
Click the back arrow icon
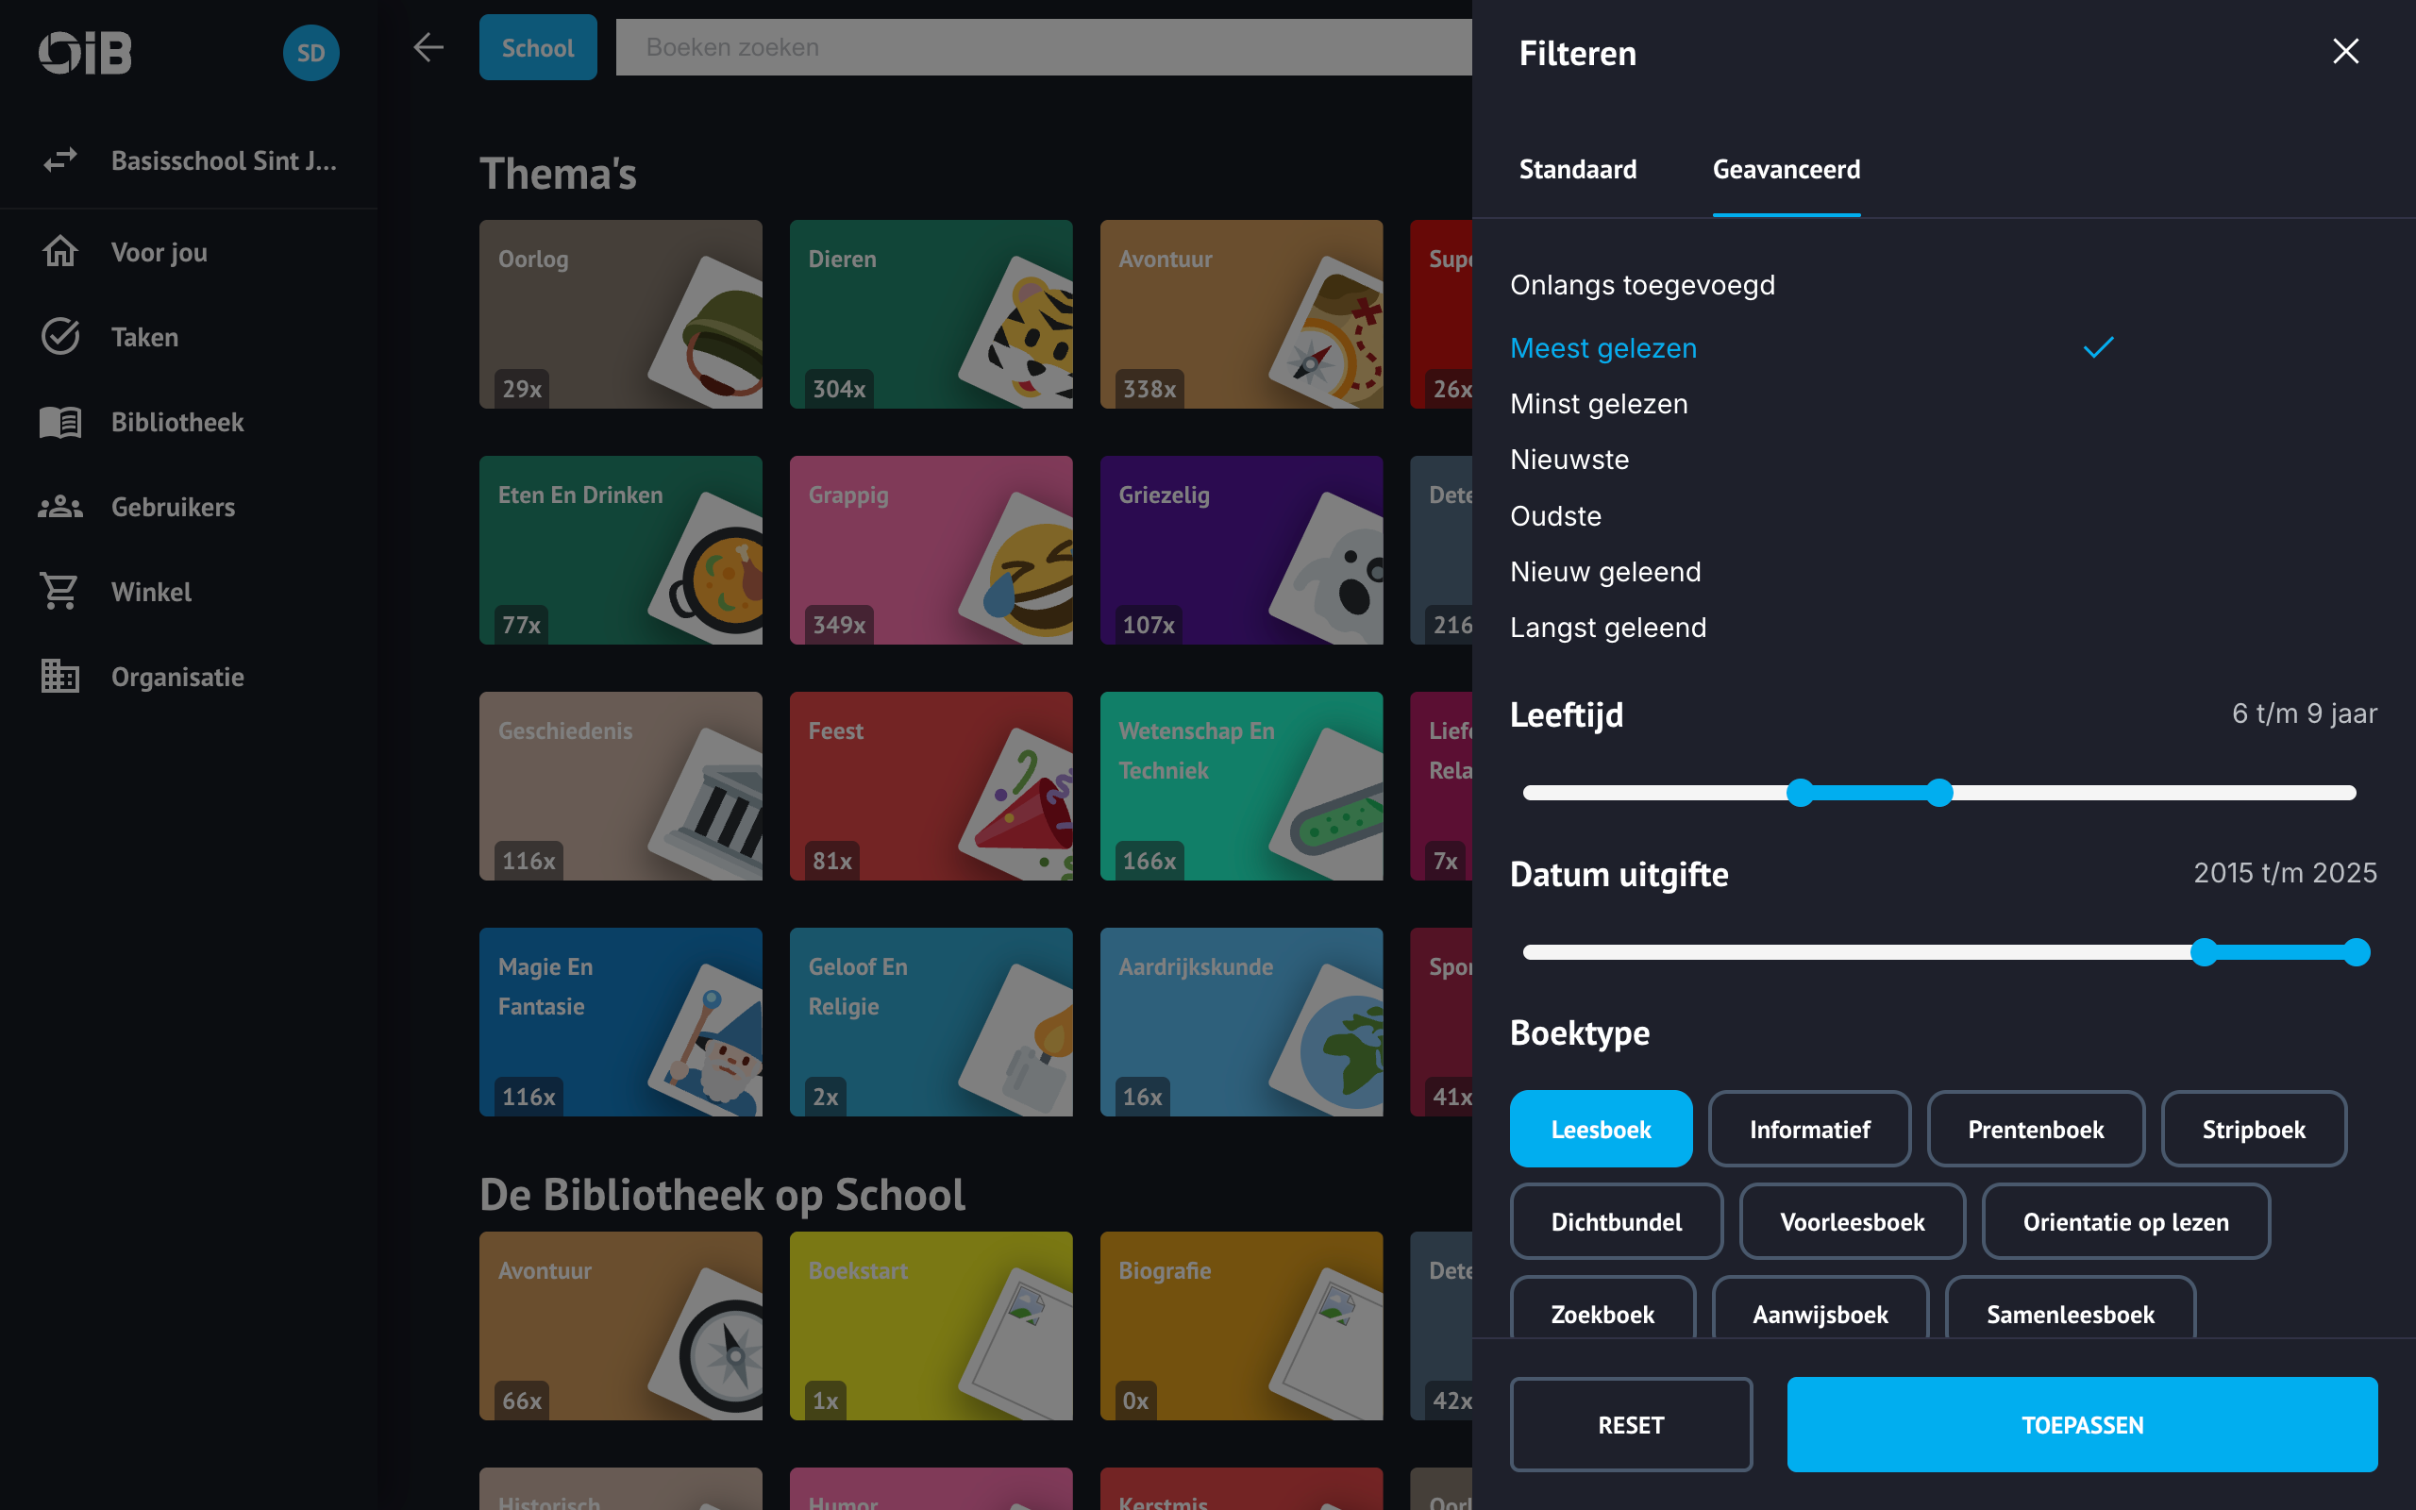(428, 47)
